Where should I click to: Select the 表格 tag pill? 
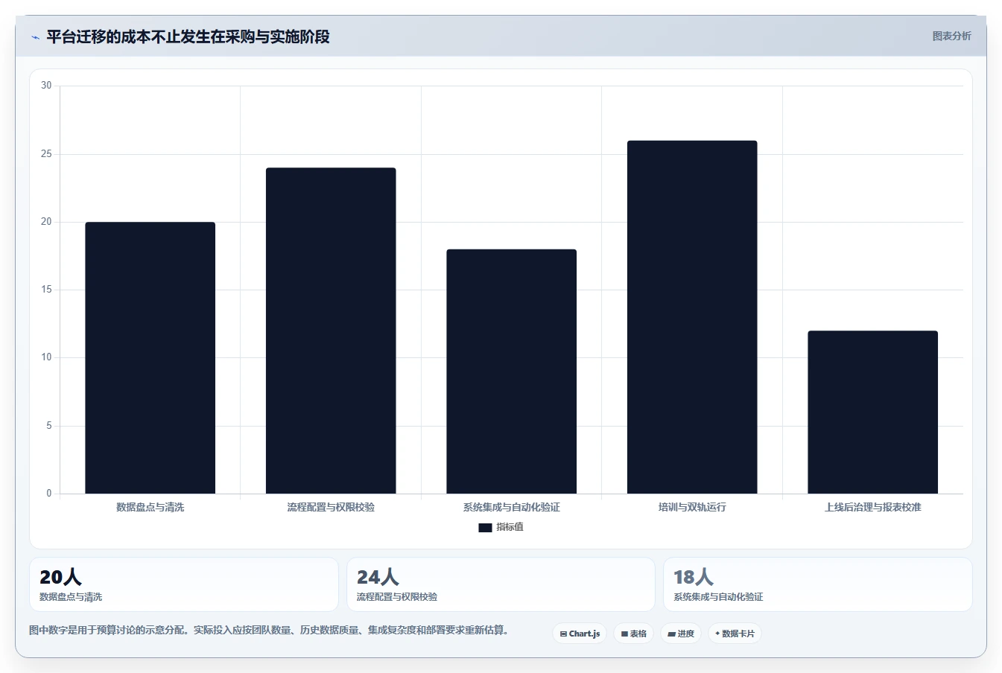pos(634,634)
